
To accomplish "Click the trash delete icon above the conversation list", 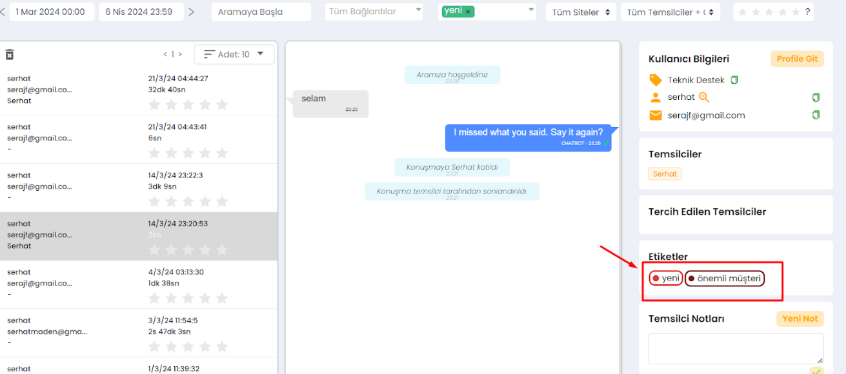I will click(10, 55).
